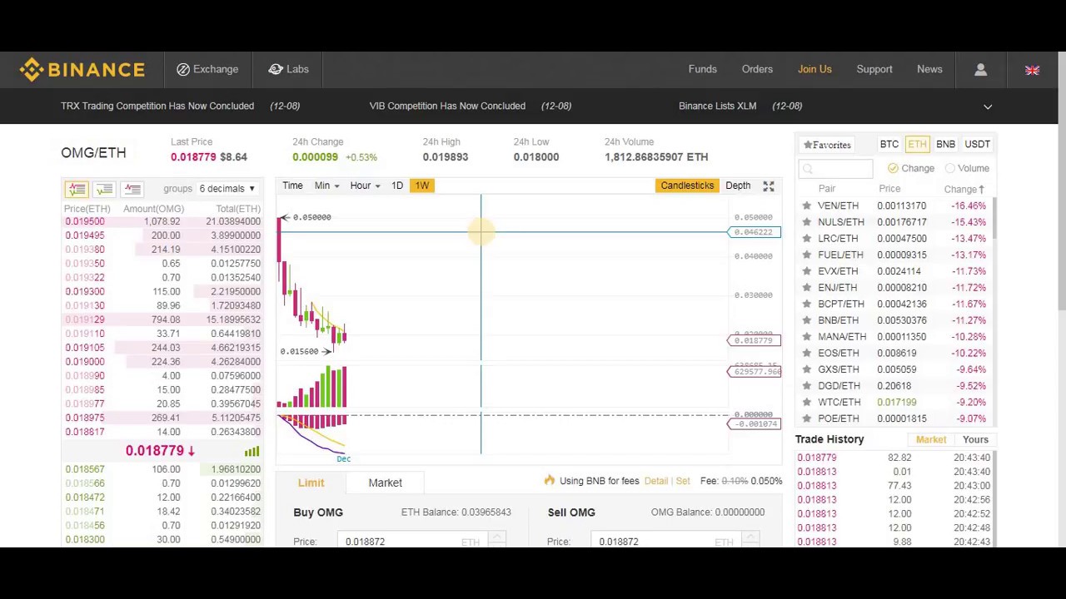Show buy orders only order book view
1066x599 pixels.
[x=104, y=190]
